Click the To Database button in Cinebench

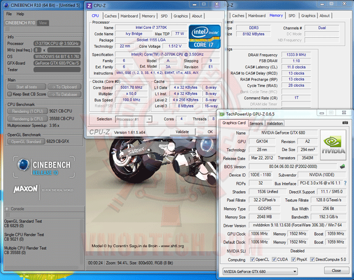[64, 94]
